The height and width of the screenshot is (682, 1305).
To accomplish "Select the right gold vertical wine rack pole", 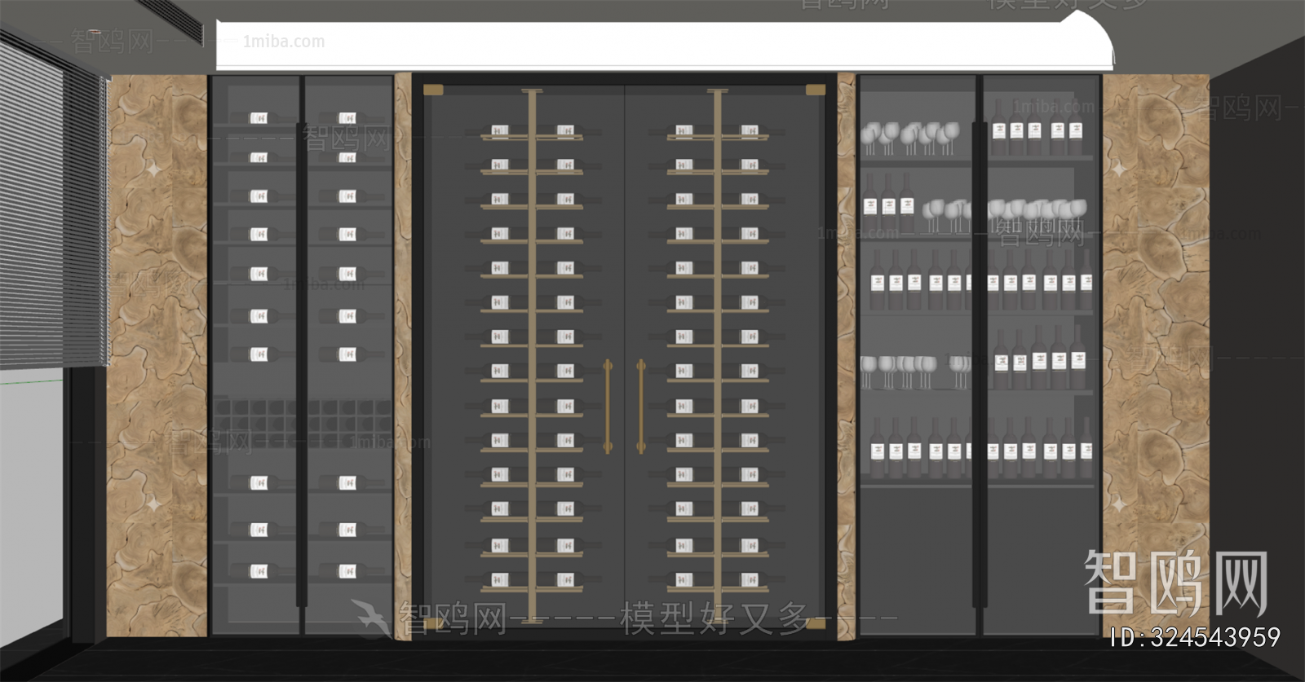I will (717, 354).
